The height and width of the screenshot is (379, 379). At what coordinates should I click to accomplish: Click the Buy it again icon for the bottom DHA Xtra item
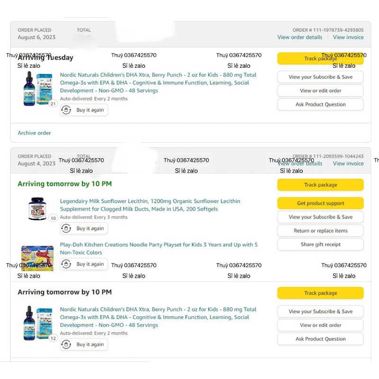click(x=67, y=344)
